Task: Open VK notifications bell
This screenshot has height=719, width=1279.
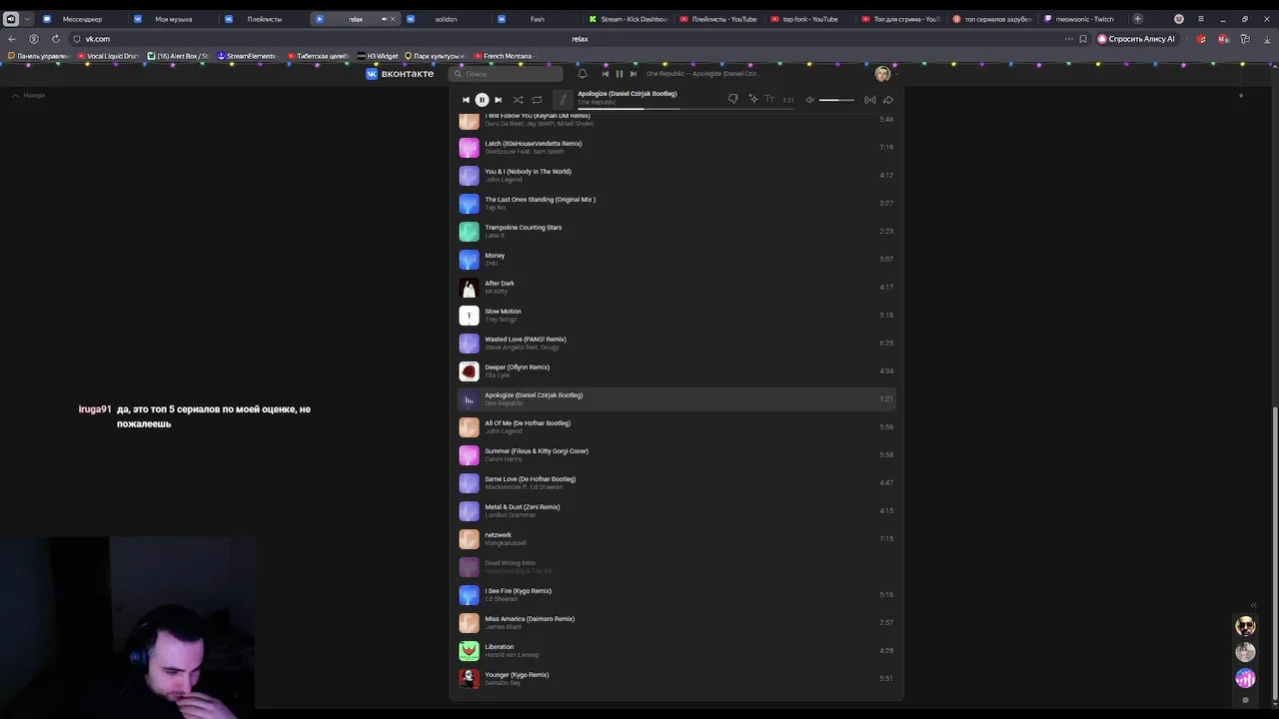Action: 583,74
